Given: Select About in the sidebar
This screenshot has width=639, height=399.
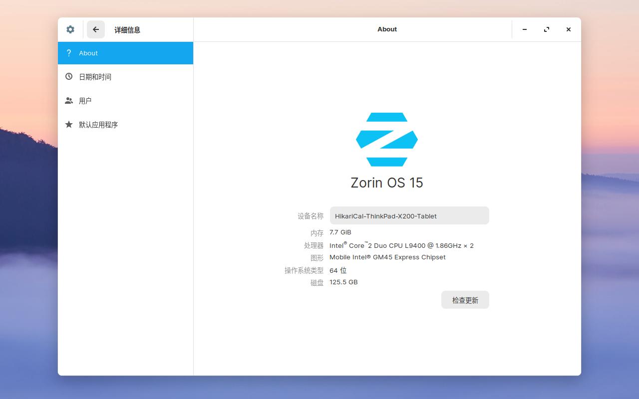Looking at the screenshot, I should click(x=89, y=53).
